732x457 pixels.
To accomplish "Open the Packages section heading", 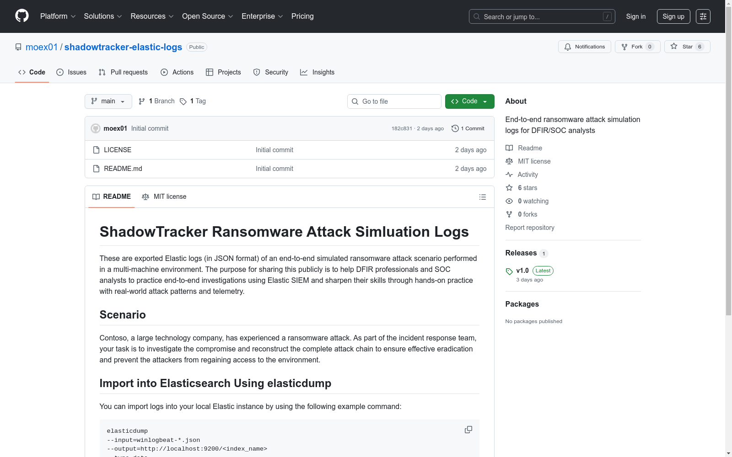I will [x=522, y=304].
